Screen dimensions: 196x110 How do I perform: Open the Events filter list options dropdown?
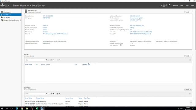(x=52, y=60)
